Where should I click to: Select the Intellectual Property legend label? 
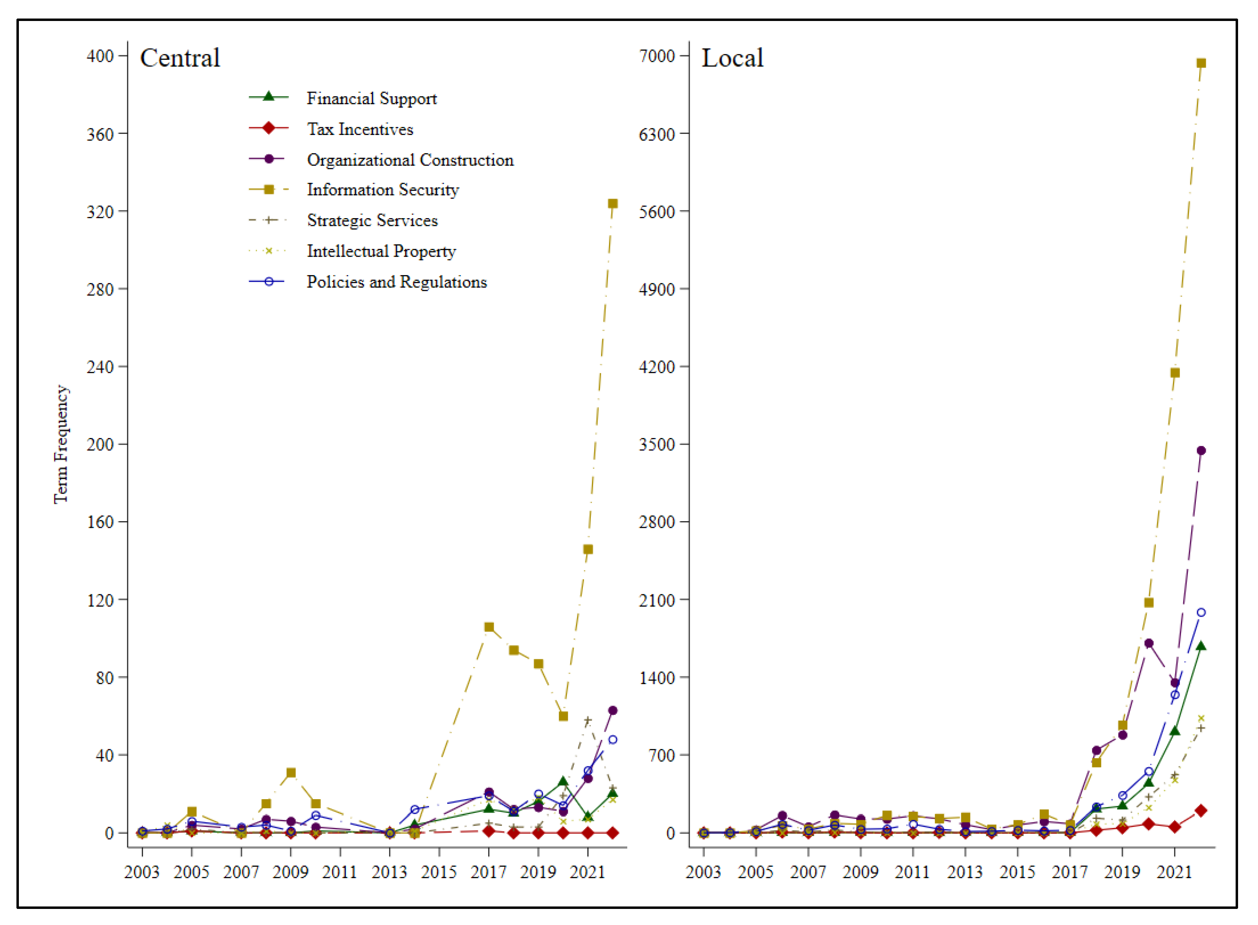(381, 251)
